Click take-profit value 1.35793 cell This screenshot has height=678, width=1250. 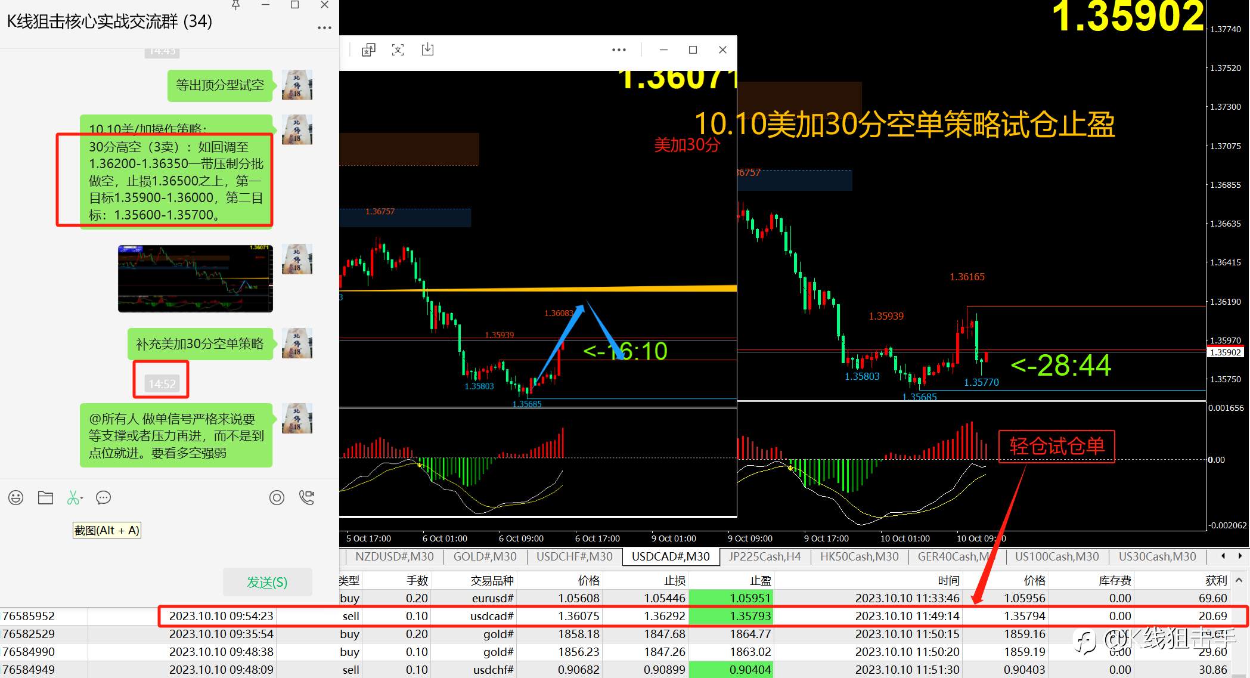[x=731, y=616]
